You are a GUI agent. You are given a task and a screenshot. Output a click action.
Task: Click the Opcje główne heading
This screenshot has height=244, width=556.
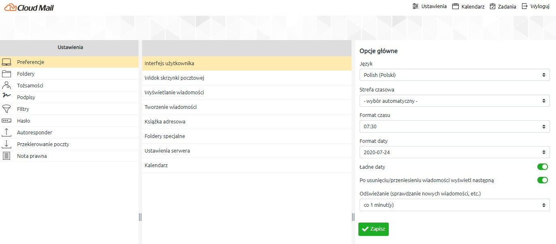(x=379, y=51)
